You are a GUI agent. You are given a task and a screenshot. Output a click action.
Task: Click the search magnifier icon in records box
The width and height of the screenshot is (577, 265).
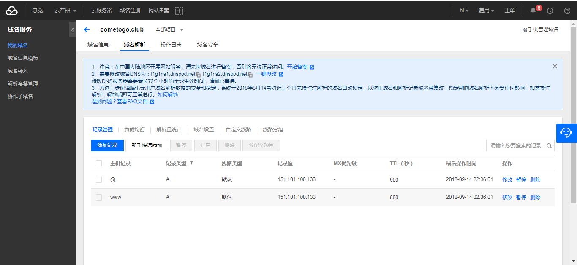tap(549, 146)
